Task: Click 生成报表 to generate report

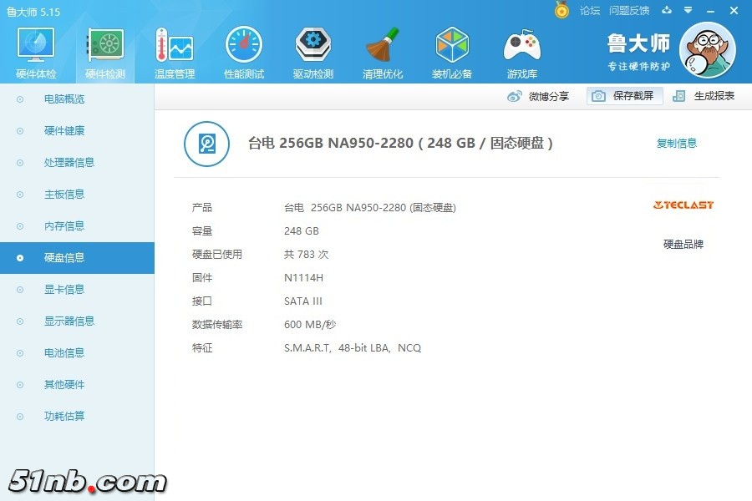Action: click(704, 96)
